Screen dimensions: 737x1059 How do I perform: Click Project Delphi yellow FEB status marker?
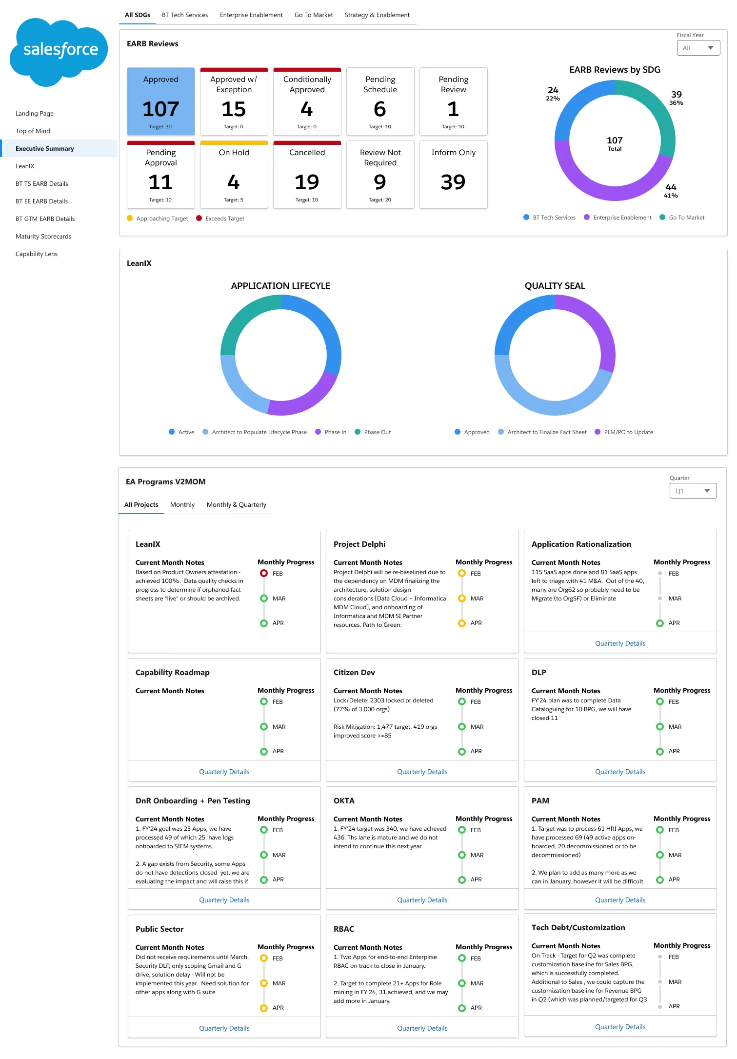[x=462, y=574]
